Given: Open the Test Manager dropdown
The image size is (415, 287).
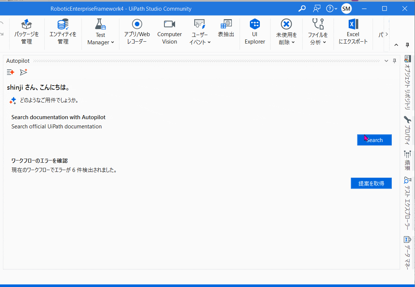Looking at the screenshot, I should 101,32.
